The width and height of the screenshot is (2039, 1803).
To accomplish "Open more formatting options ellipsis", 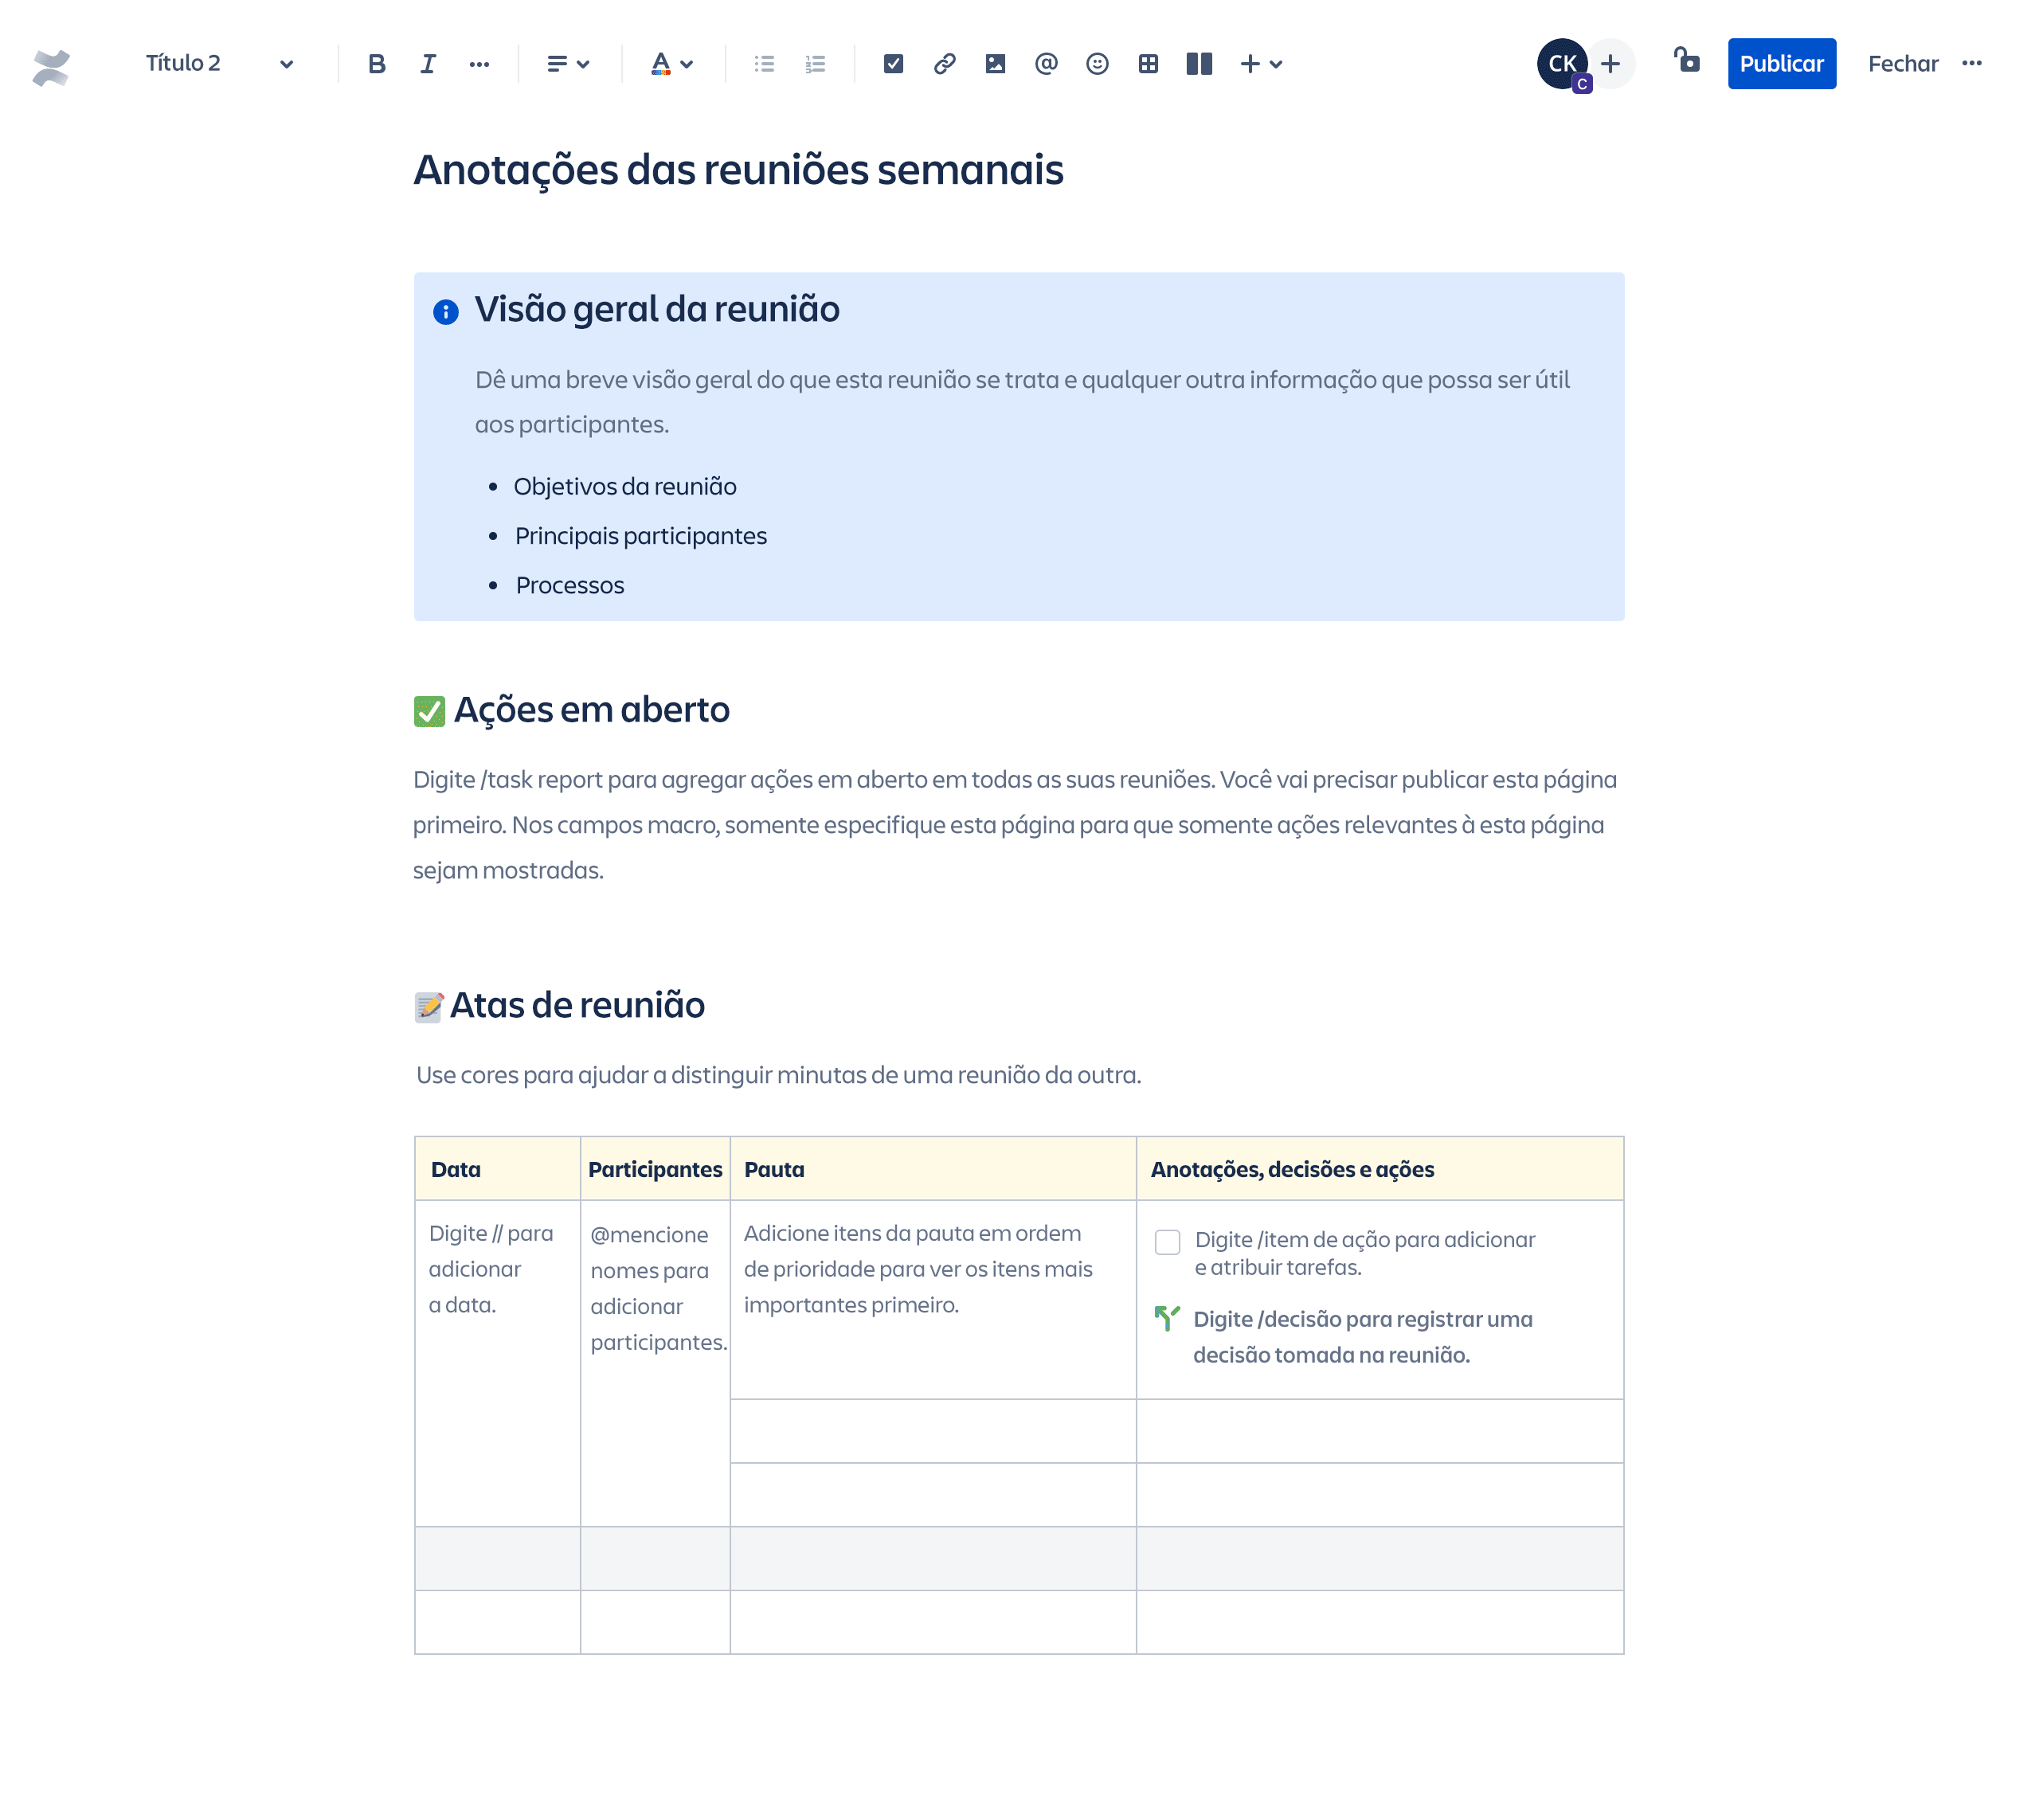I will point(479,64).
